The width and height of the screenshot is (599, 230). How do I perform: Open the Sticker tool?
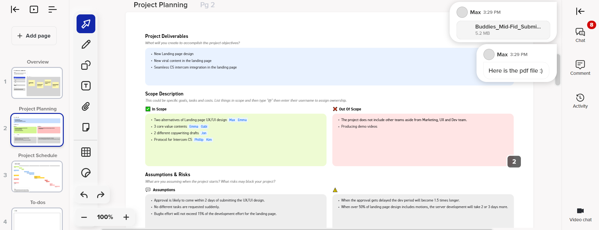(86, 173)
